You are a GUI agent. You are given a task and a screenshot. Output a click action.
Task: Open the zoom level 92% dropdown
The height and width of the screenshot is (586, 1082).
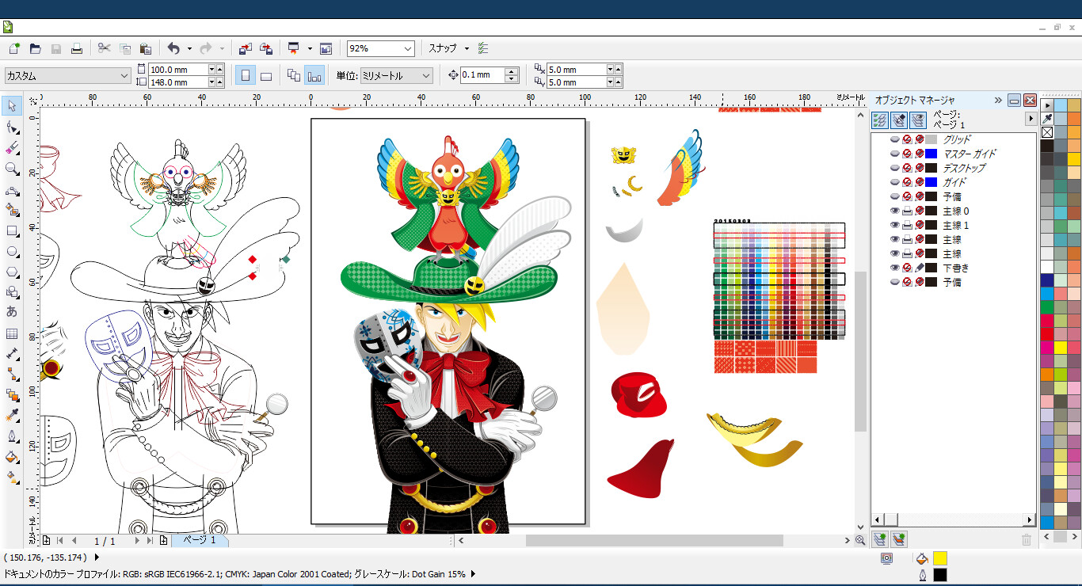tap(408, 49)
